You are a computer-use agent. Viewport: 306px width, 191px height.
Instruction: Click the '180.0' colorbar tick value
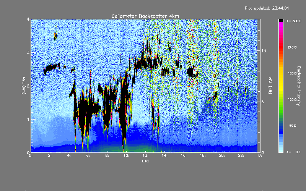292,73
